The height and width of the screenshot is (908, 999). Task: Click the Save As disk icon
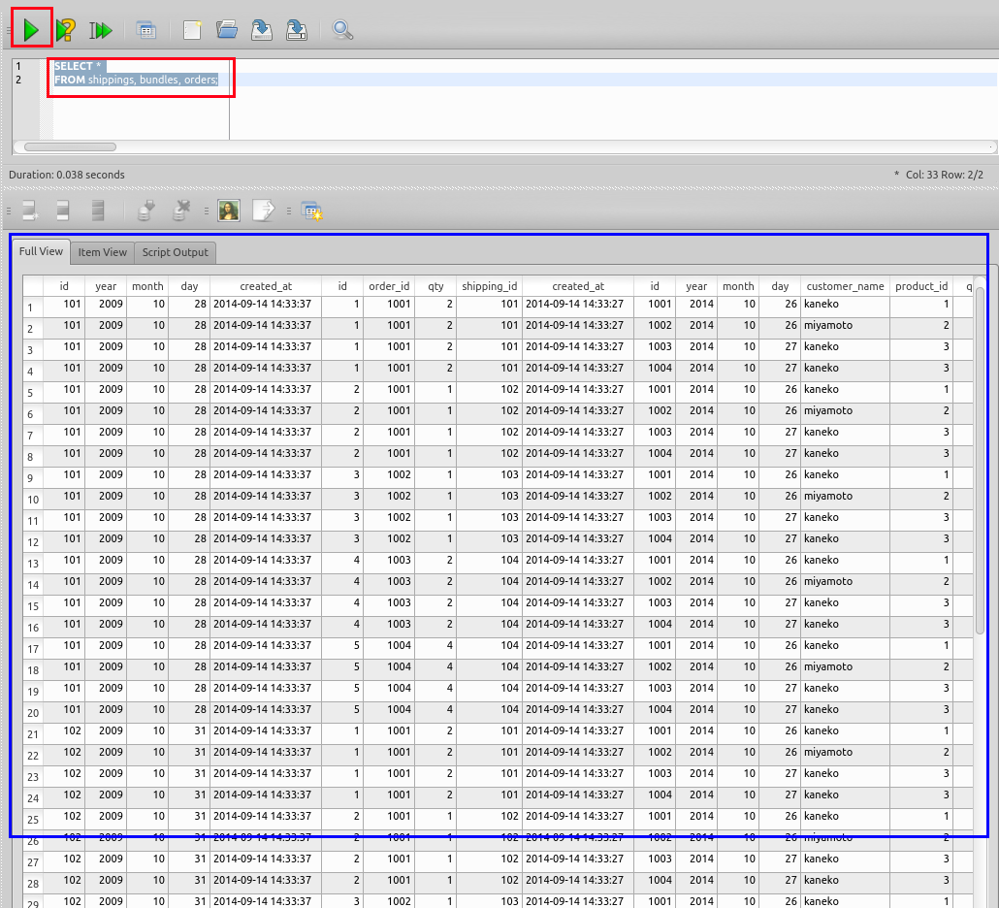click(296, 30)
